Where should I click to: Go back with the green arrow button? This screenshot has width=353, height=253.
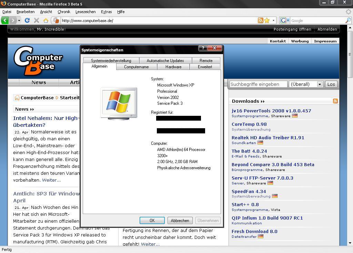pos(5,20)
